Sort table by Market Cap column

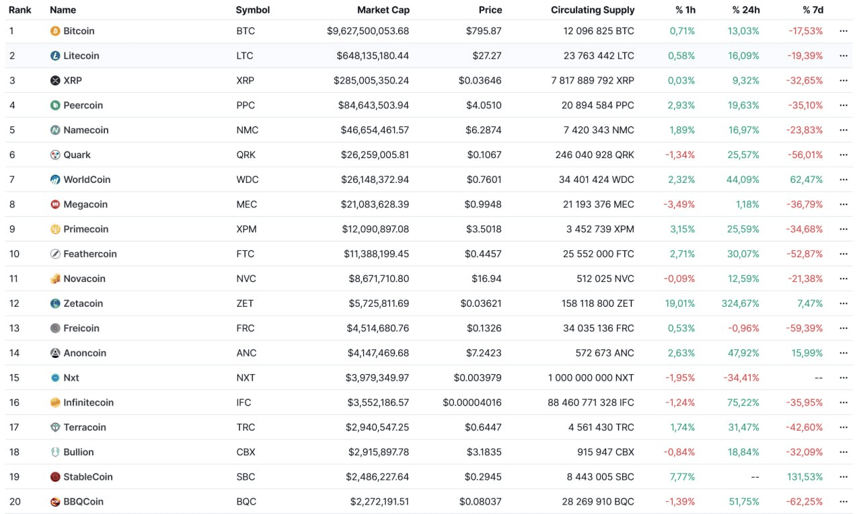(383, 9)
